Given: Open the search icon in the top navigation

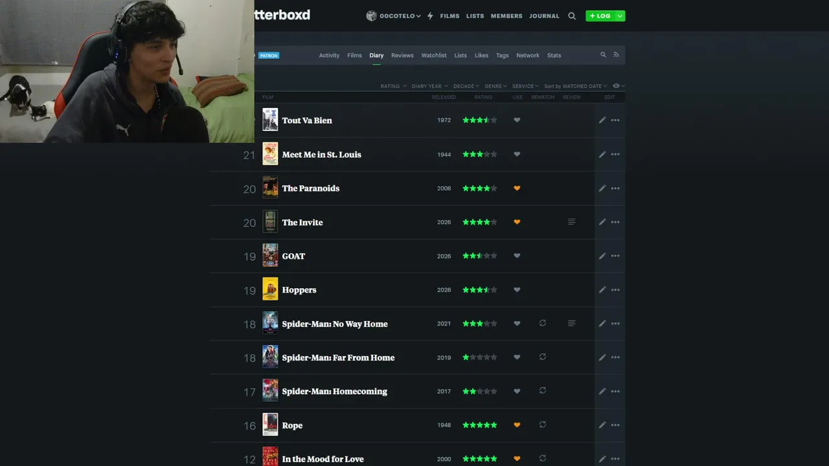Looking at the screenshot, I should pyautogui.click(x=572, y=16).
